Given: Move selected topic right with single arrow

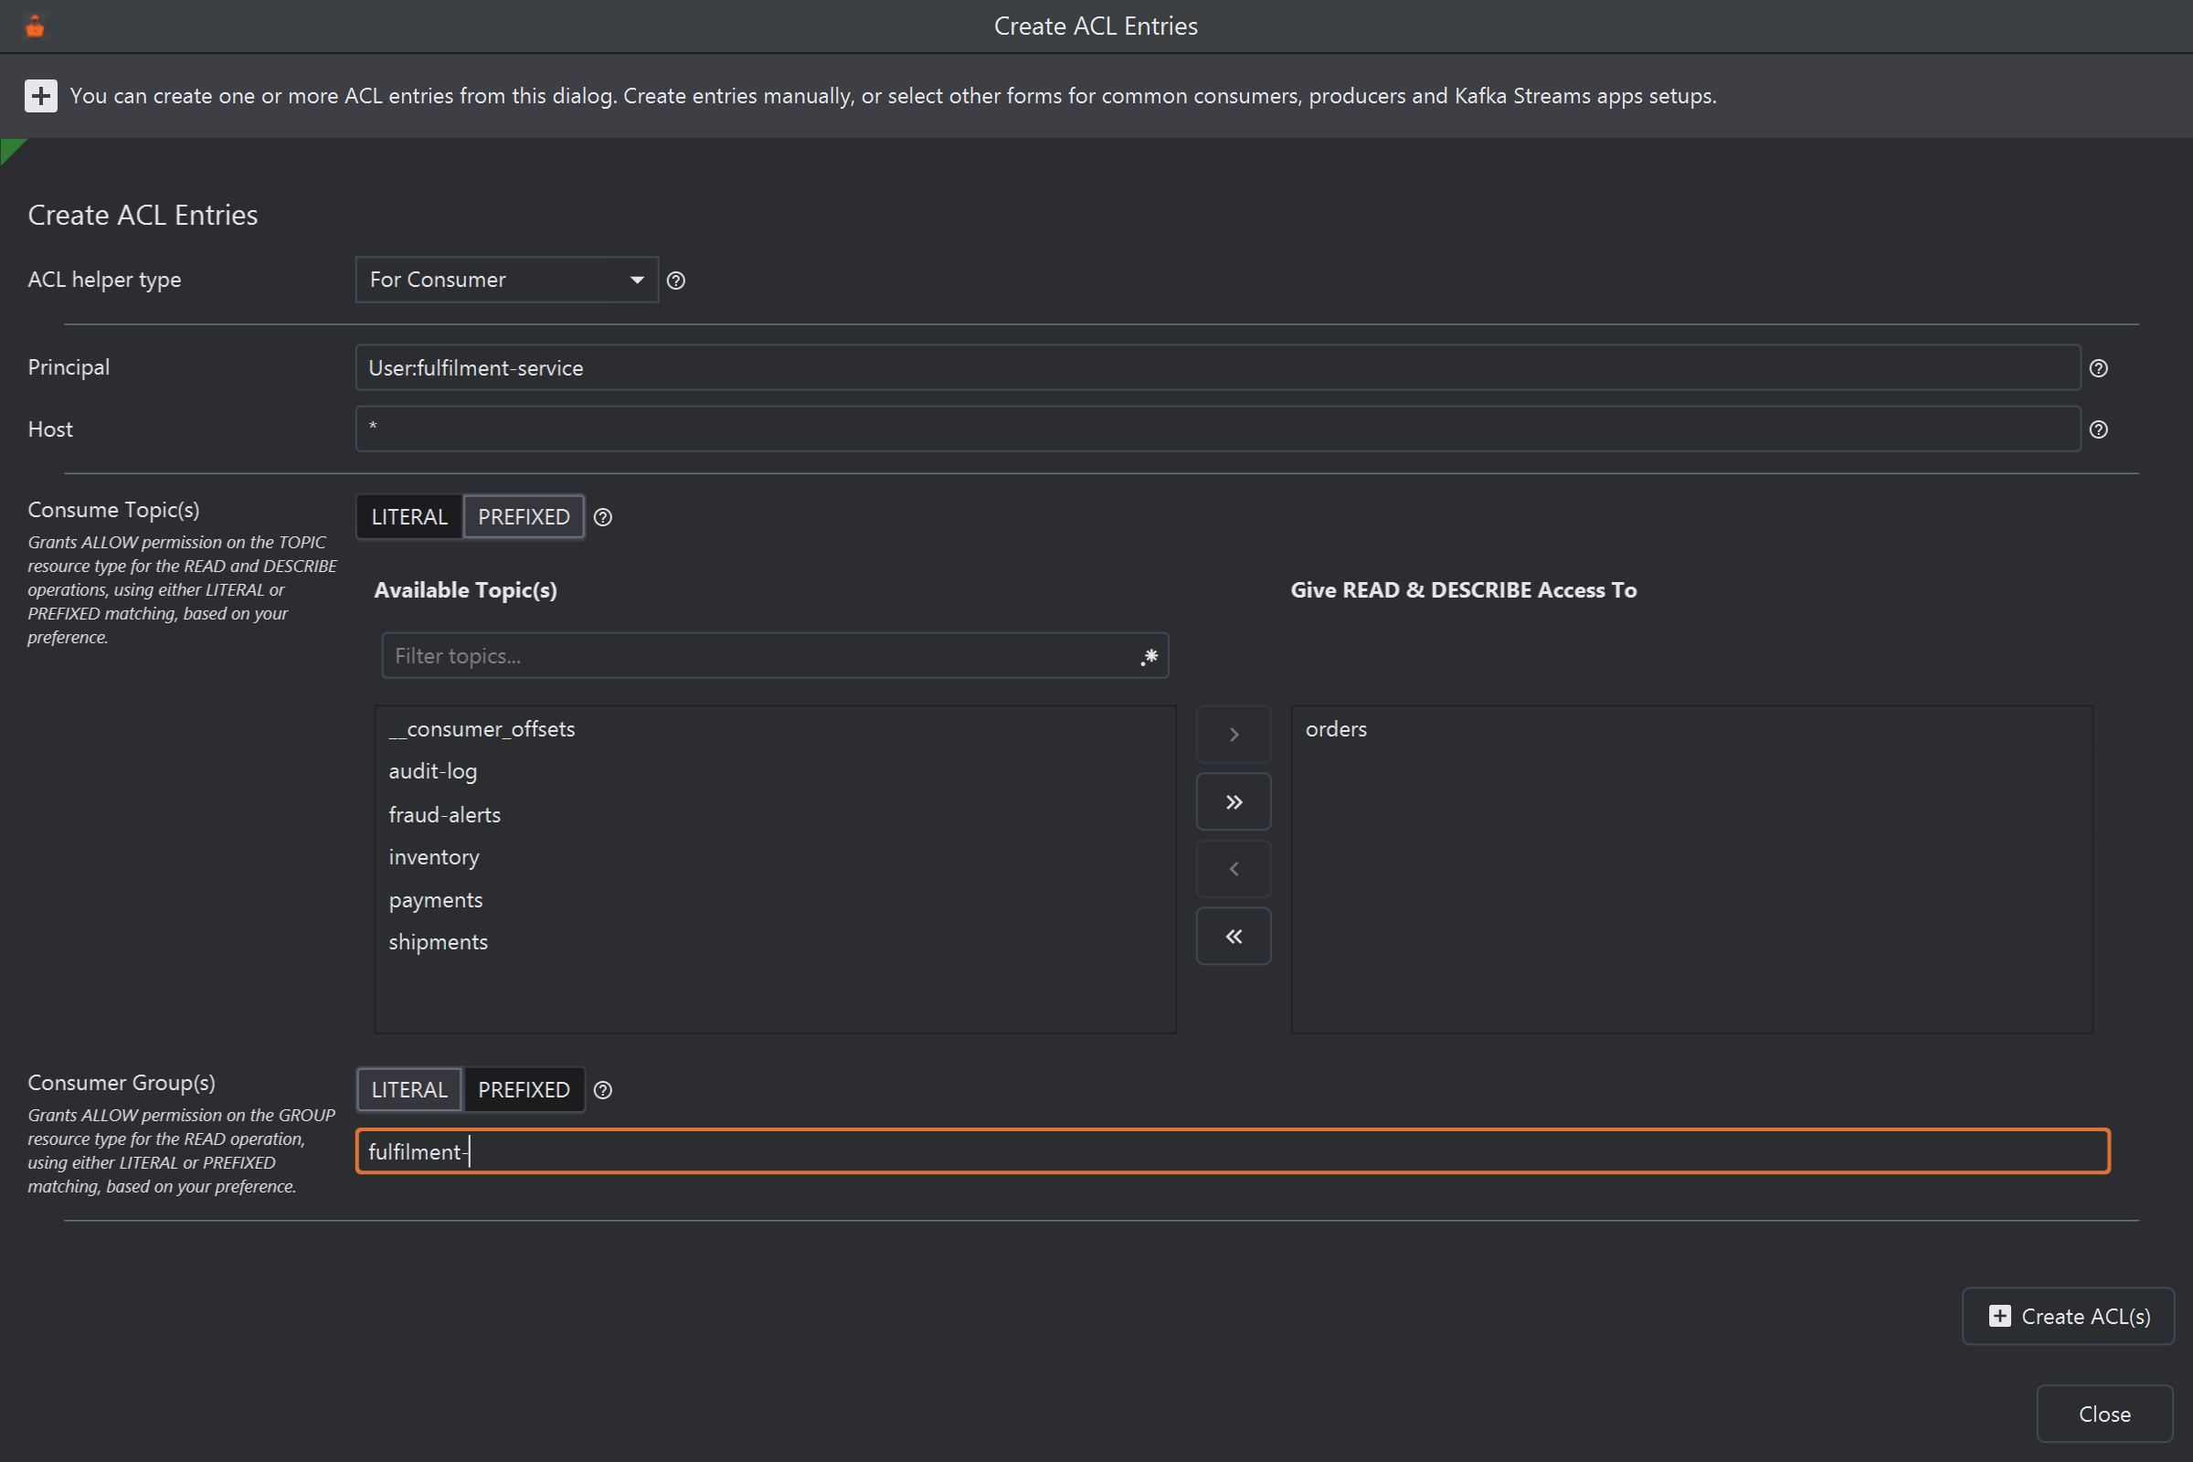Looking at the screenshot, I should pos(1234,735).
